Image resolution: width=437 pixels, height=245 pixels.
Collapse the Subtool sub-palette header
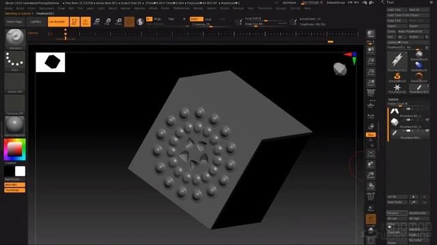(x=393, y=99)
